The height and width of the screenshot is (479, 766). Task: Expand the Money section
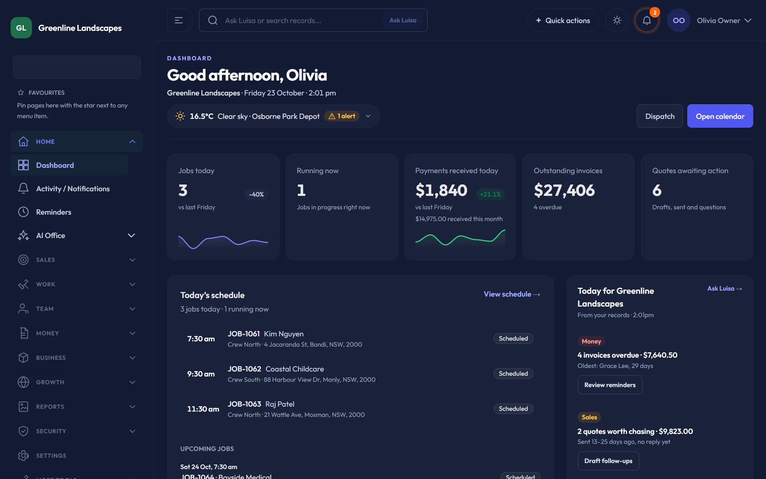pos(77,333)
